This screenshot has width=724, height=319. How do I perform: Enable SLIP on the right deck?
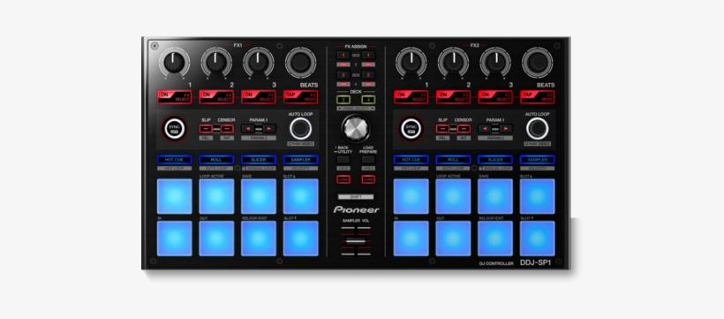tap(442, 128)
